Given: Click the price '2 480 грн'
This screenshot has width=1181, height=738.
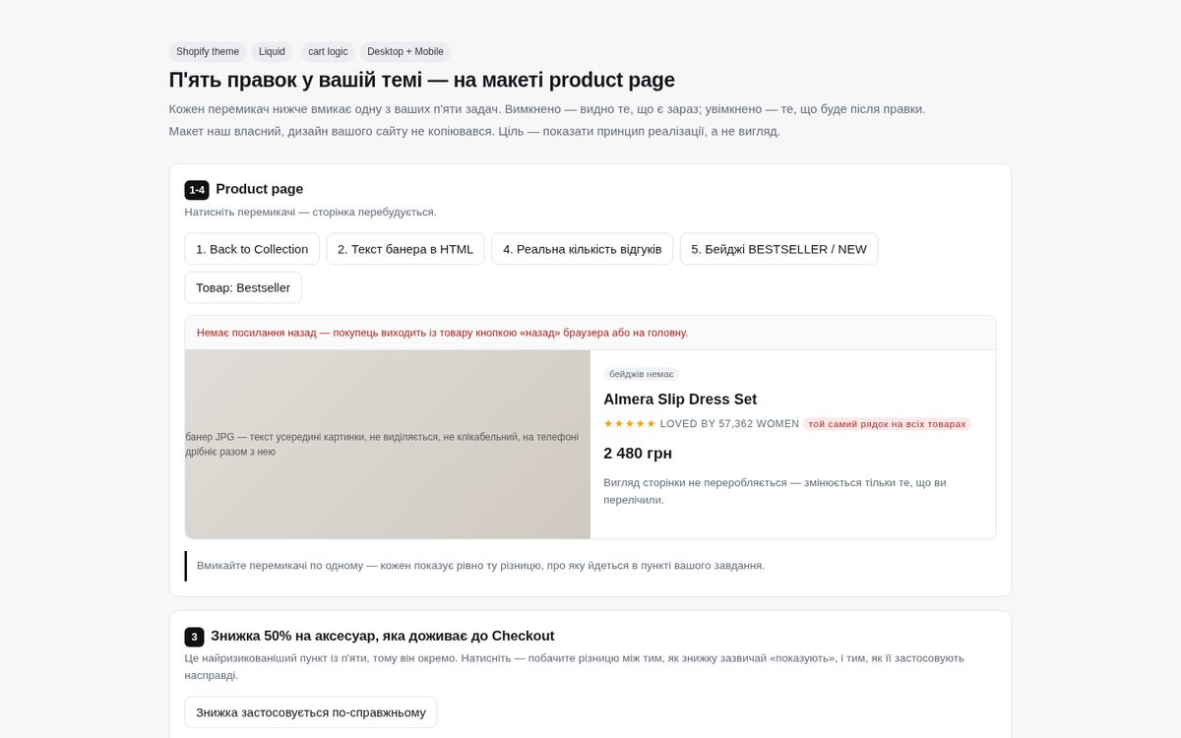Looking at the screenshot, I should [x=638, y=454].
